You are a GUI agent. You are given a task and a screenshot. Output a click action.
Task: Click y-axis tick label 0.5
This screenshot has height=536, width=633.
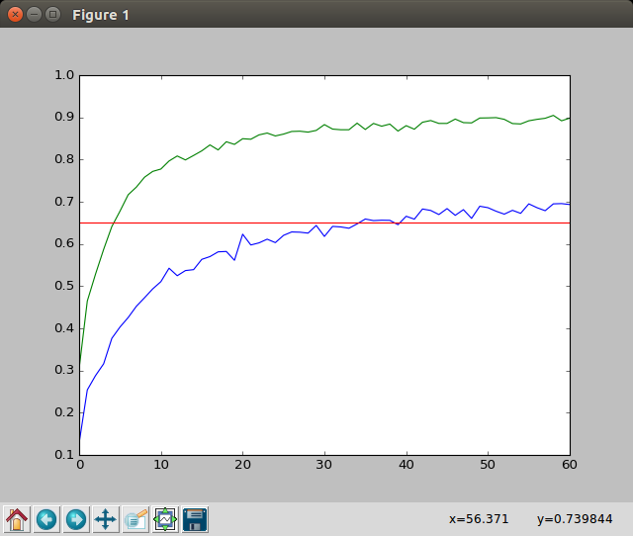[x=64, y=286]
